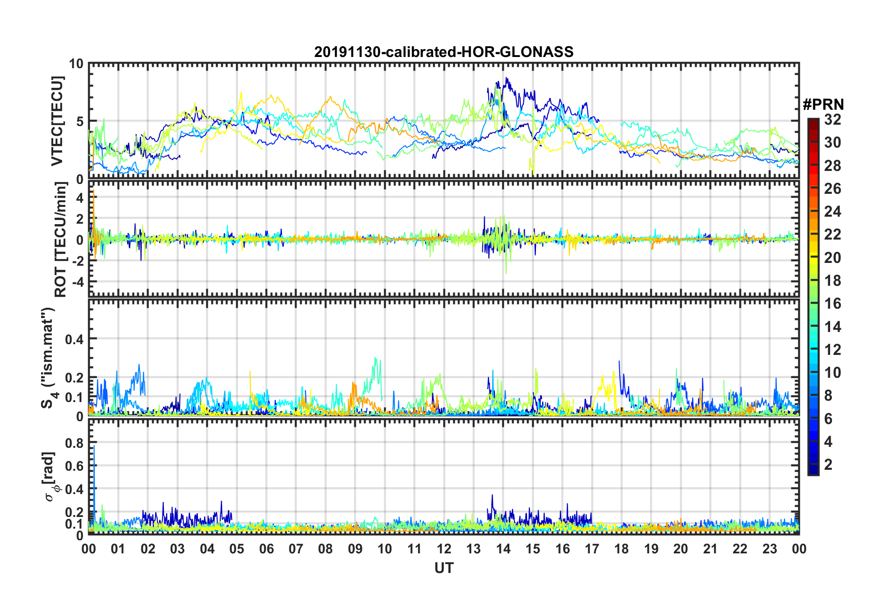Click the dark blue VTEC peak near 14 UT

[507, 80]
